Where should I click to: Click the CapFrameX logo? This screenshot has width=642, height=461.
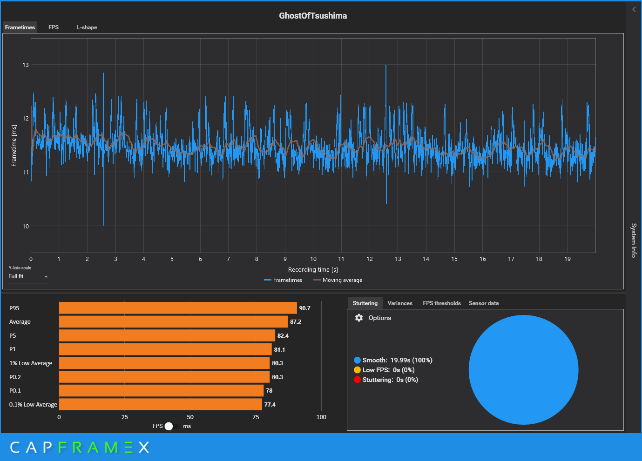80,448
